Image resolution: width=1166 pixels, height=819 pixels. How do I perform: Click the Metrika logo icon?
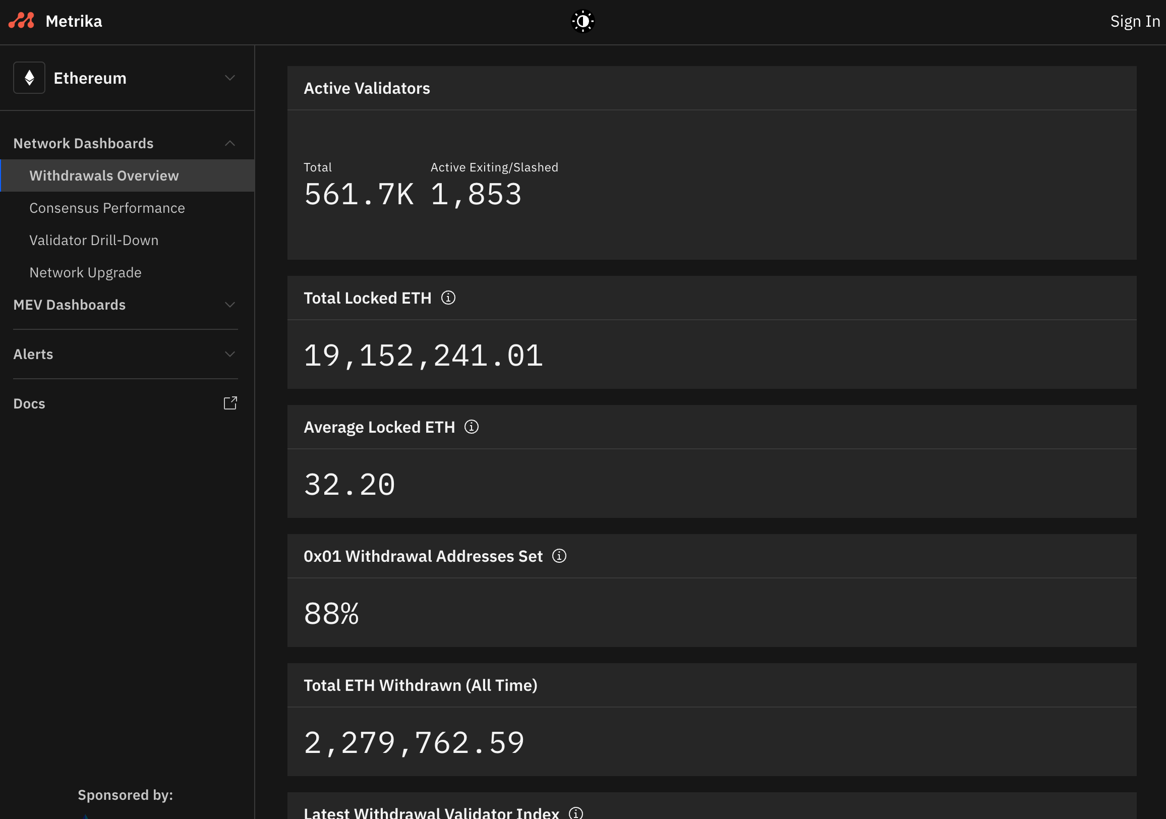(x=22, y=21)
